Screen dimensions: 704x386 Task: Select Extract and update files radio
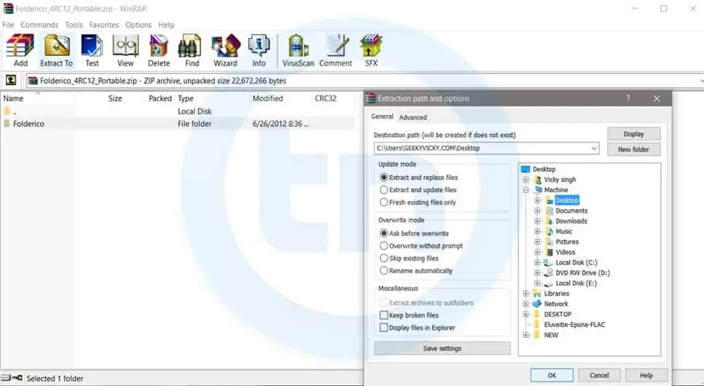pyautogui.click(x=384, y=190)
